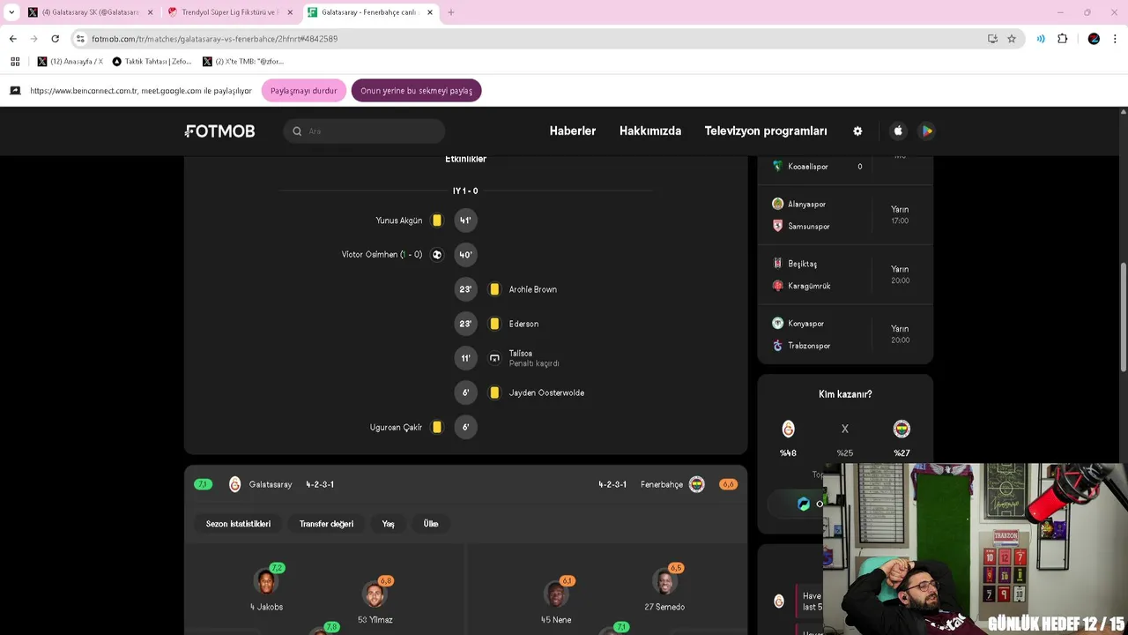This screenshot has width=1128, height=635.
Task: Open X'te TMB bookmark
Action: point(243,62)
